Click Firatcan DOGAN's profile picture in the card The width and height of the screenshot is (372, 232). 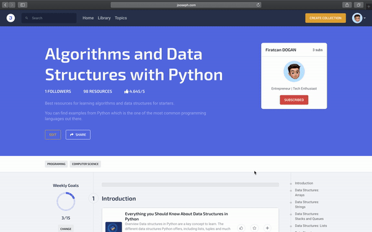coord(294,71)
